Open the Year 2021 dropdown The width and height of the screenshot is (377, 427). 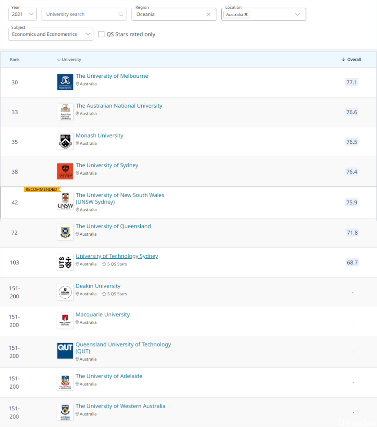pos(22,14)
